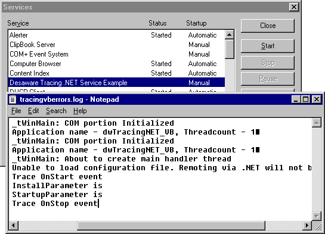Open the Search menu in Notepad

tap(56, 111)
